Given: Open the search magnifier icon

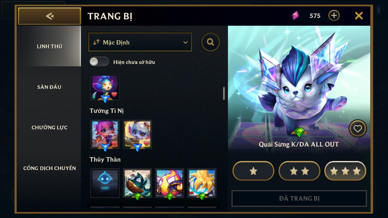Looking at the screenshot, I should [x=211, y=42].
